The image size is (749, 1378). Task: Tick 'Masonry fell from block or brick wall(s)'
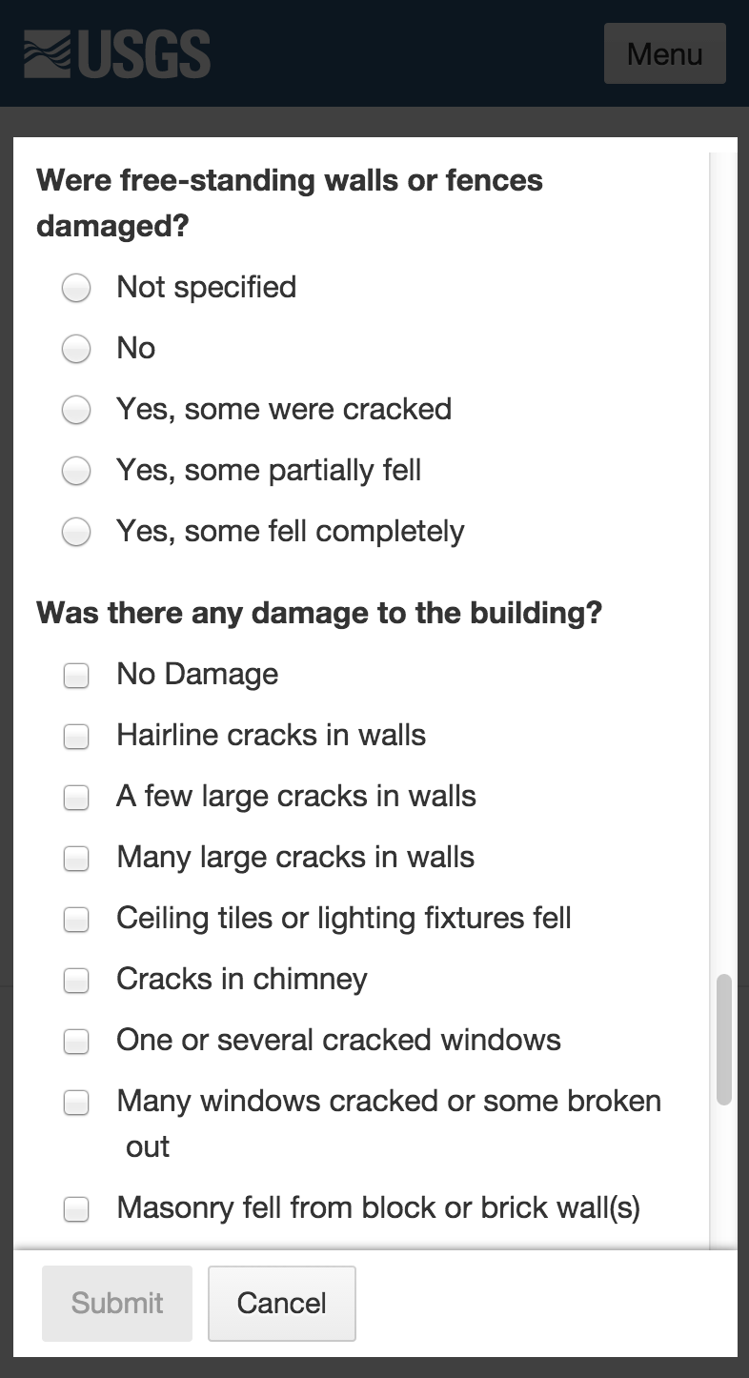click(x=76, y=1209)
